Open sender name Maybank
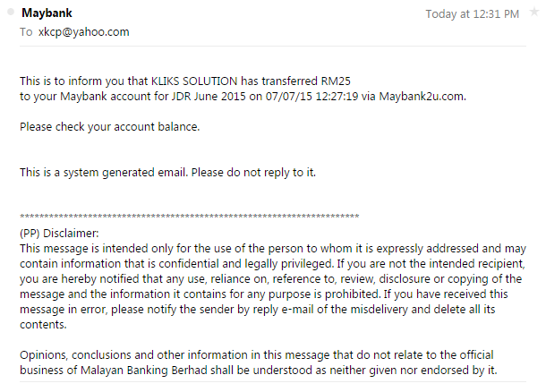Image resolution: width=546 pixels, height=392 pixels. tap(47, 13)
